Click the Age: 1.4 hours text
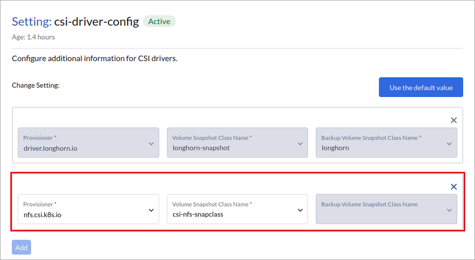Viewport: 475px width, 260px height. click(x=33, y=37)
